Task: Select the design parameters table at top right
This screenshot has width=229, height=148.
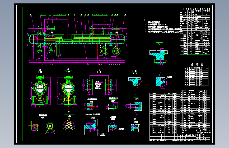Action: 195,31
